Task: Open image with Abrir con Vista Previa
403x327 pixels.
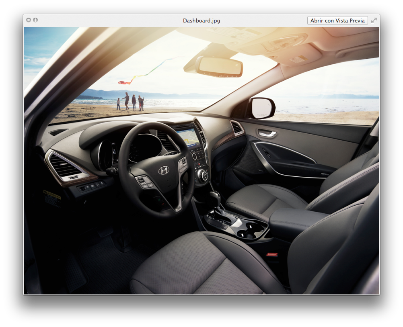Action: coord(337,20)
